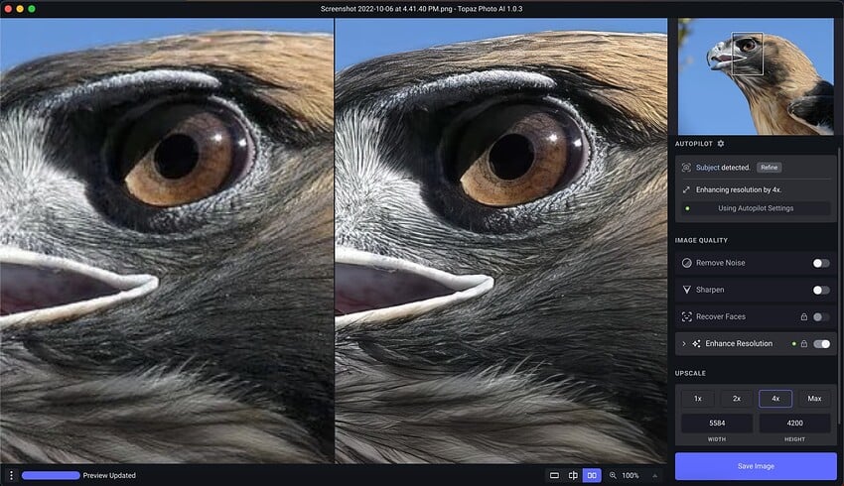Viewport: 844px width, 486px height.
Task: Toggle Sharpen switch
Action: 821,290
